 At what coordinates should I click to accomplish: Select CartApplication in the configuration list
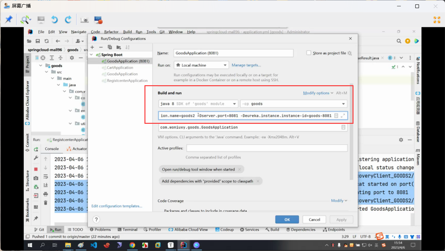point(120,68)
